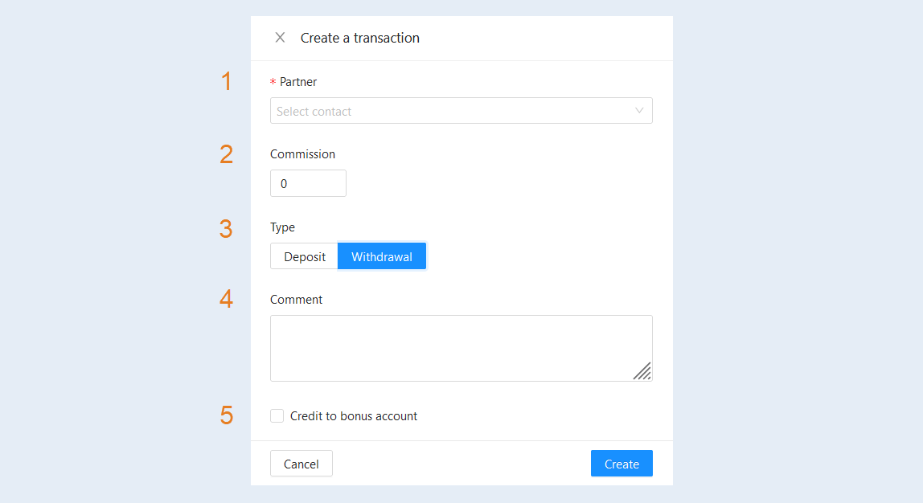Enable the Credit to bonus account checkbox
The width and height of the screenshot is (923, 503).
point(277,416)
